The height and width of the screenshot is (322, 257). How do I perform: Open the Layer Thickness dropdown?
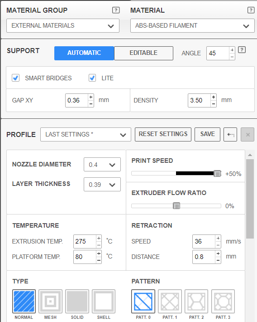coord(102,185)
